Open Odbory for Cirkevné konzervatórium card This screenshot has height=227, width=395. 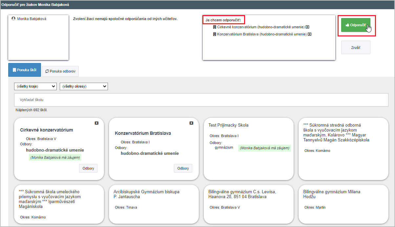coord(88,168)
